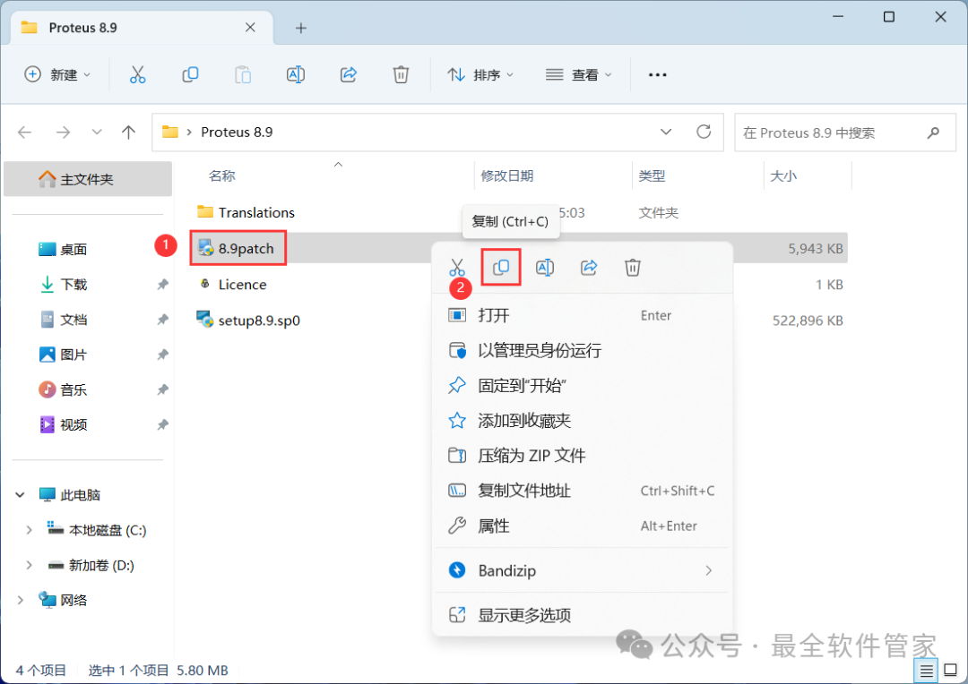Click the Share icon in the context menu
This screenshot has width=968, height=684.
589,268
